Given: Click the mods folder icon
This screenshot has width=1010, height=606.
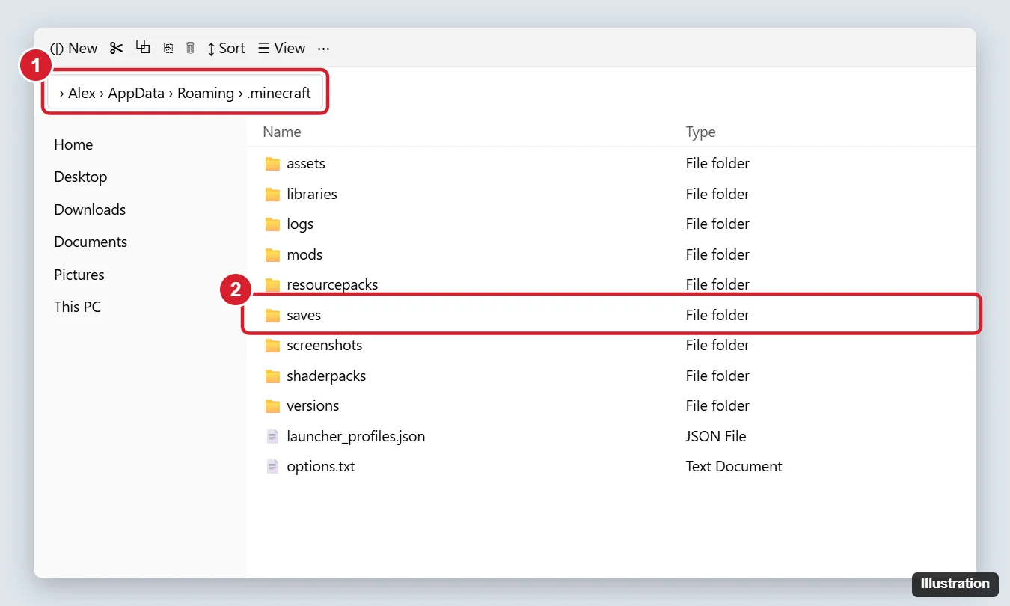Looking at the screenshot, I should point(273,254).
